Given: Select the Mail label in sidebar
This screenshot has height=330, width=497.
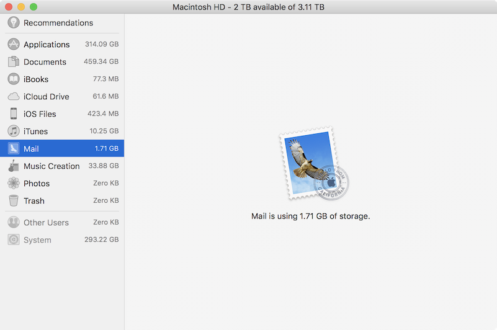Looking at the screenshot, I should click(31, 149).
